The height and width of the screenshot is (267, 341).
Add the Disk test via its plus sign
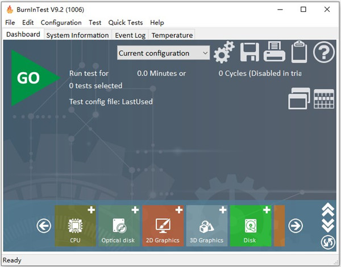click(x=267, y=210)
